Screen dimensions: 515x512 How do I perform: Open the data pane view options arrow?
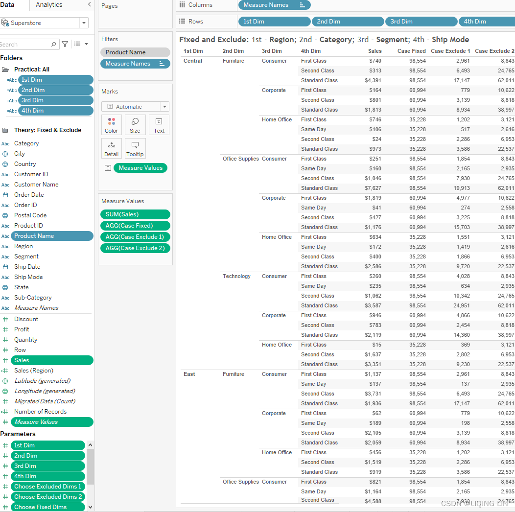pos(86,44)
